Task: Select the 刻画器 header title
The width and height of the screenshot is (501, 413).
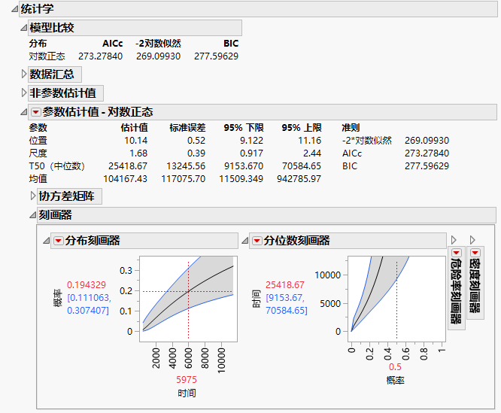Action: [55, 215]
